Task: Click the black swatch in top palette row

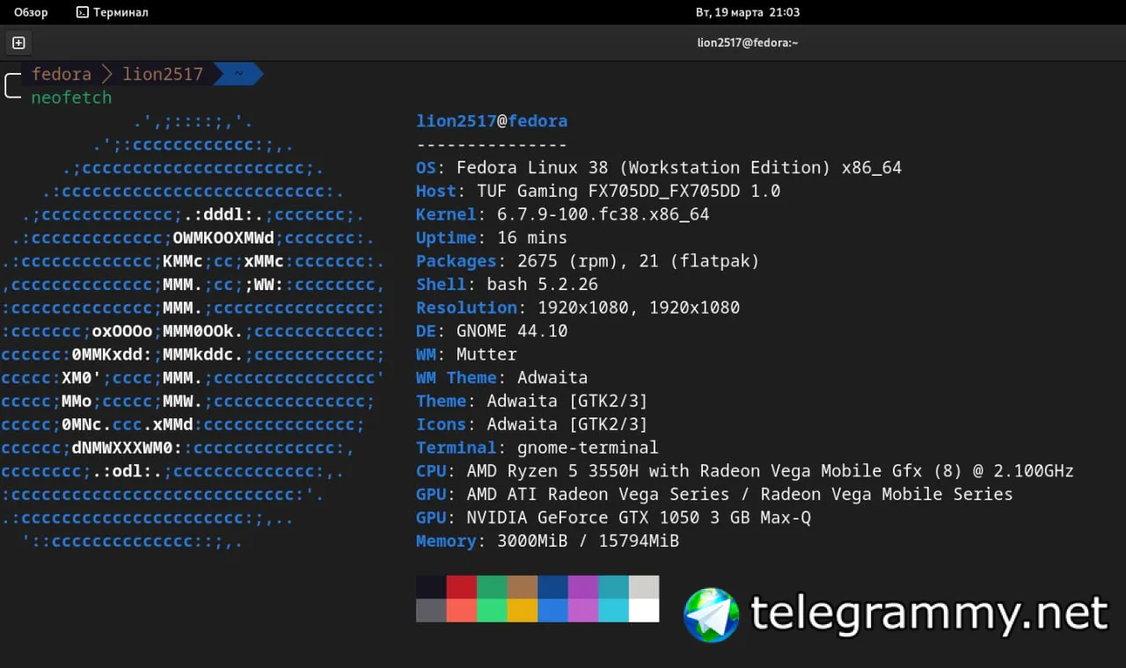Action: [x=431, y=587]
